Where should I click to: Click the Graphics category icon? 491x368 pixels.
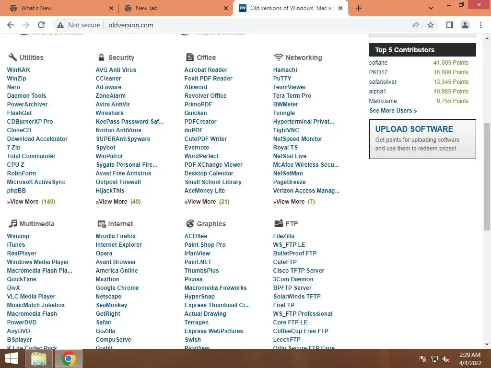pos(190,223)
